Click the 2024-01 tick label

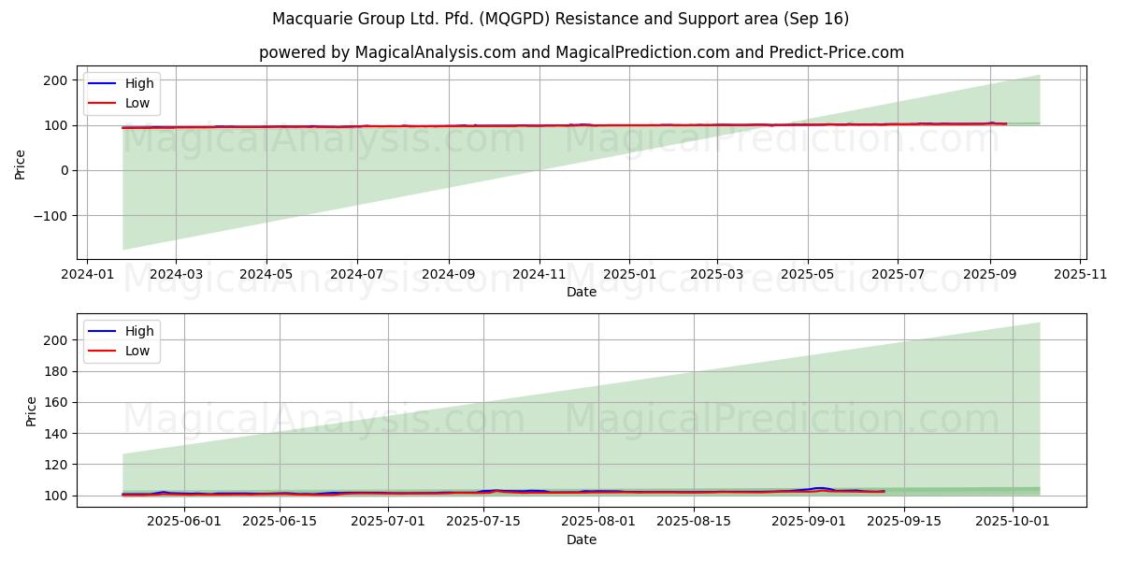[x=87, y=274]
